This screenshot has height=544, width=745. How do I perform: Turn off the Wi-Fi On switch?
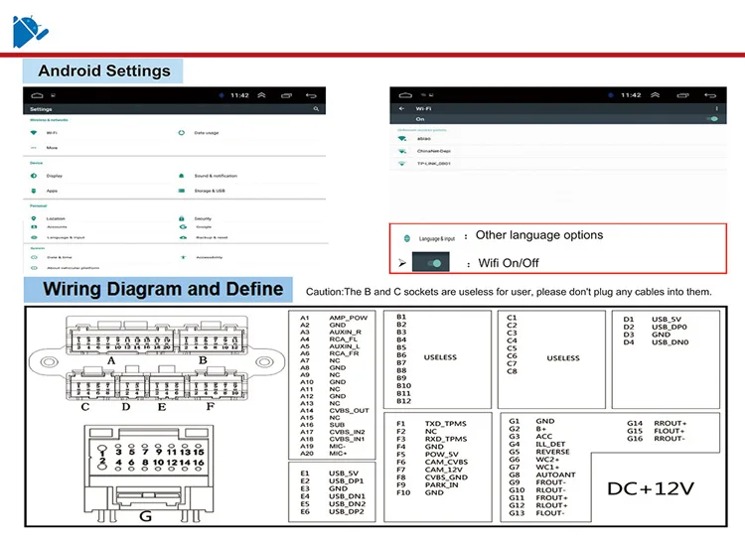point(712,119)
